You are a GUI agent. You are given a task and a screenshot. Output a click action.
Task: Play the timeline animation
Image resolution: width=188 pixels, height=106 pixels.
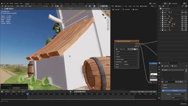[81, 92]
